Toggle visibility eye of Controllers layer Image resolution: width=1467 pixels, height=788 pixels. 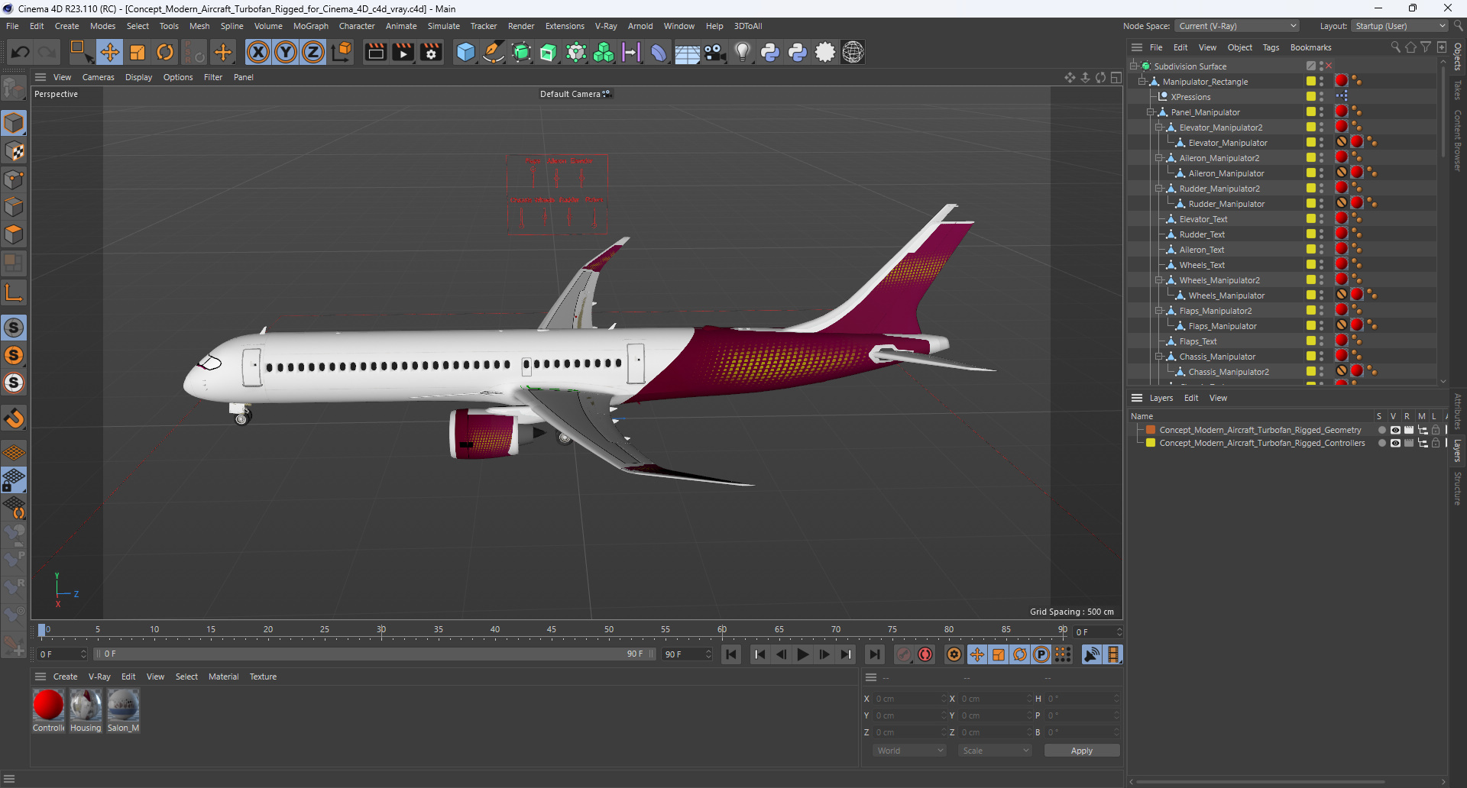1395,443
